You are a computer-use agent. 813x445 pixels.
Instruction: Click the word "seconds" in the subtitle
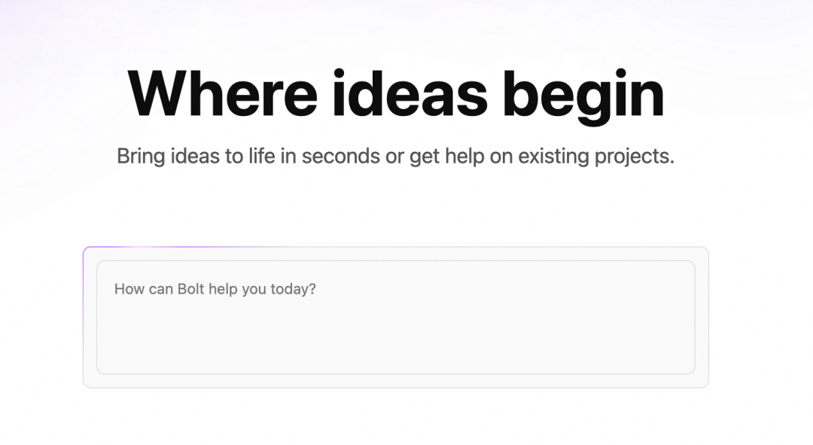[x=341, y=156]
